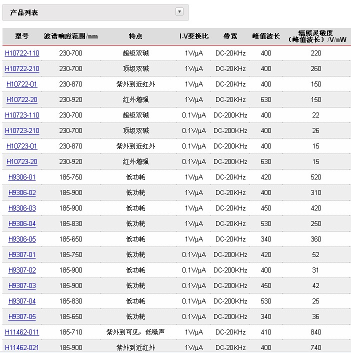Select the 185-710 range in the H11462-011 row
The height and width of the screenshot is (353, 351).
pyautogui.click(x=70, y=332)
